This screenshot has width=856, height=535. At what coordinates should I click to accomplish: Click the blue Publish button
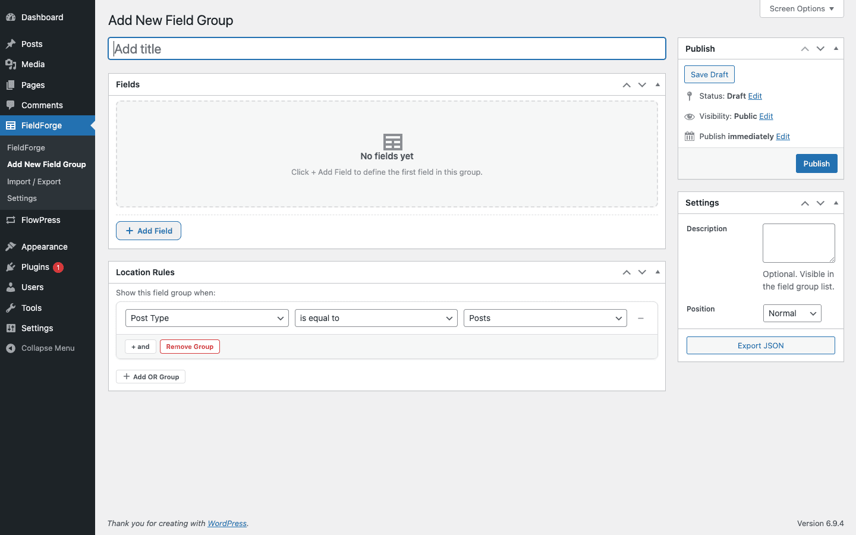coord(817,163)
